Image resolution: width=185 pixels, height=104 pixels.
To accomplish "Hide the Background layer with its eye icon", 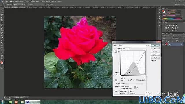I will (x=163, y=44).
